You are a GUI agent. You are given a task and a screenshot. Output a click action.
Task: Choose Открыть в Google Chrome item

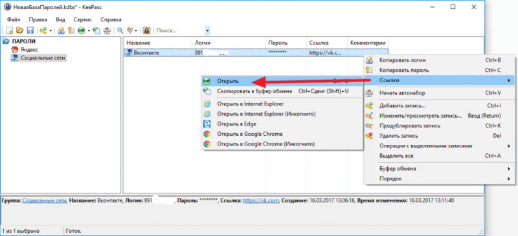point(282,134)
